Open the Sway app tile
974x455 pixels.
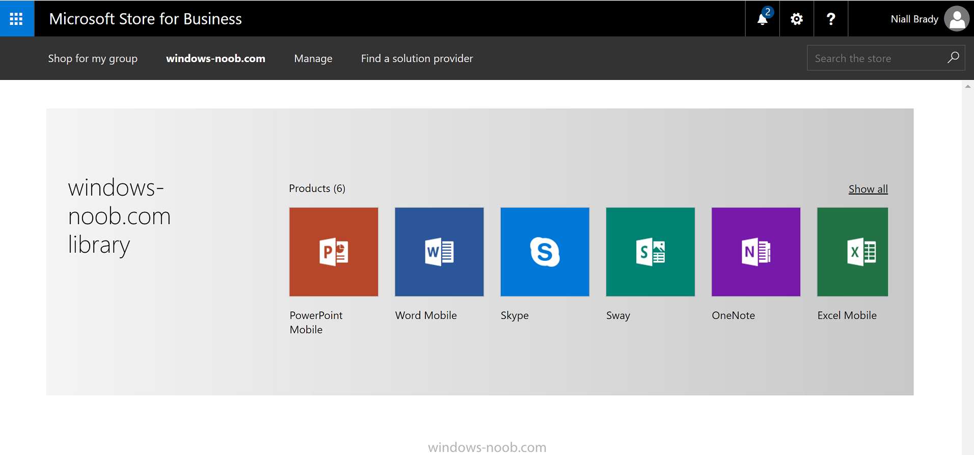point(650,252)
